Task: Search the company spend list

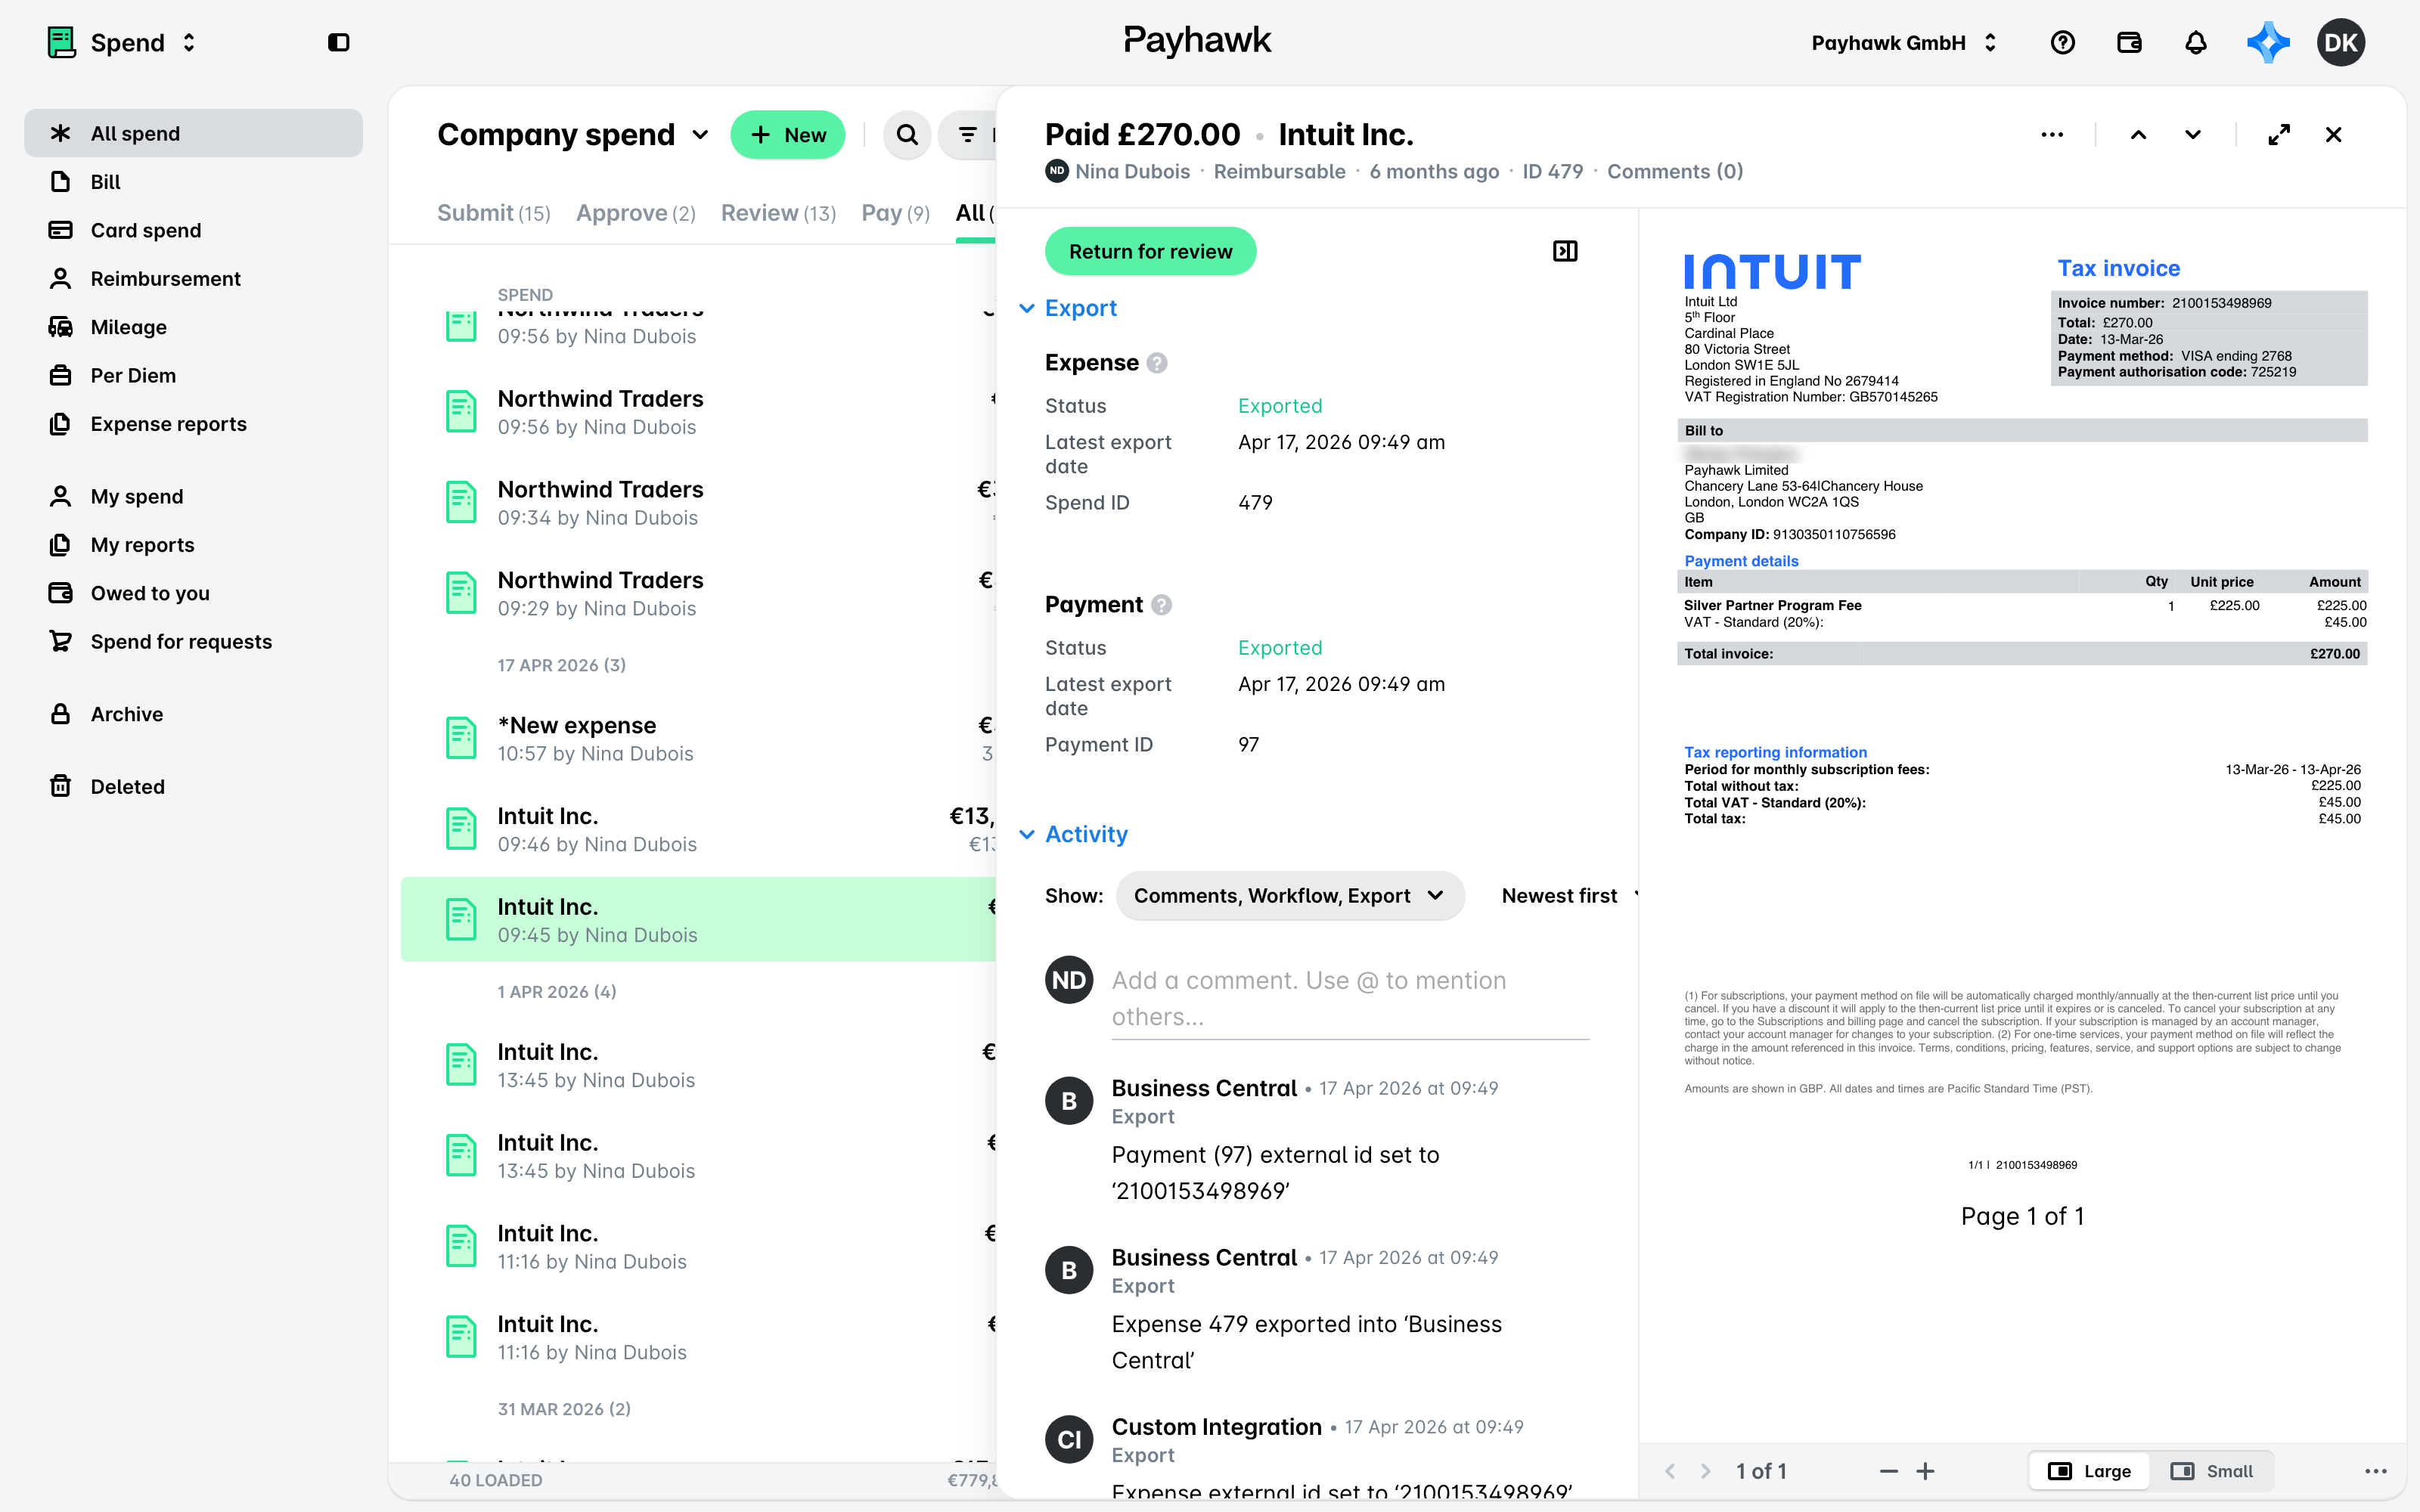Action: click(907, 135)
